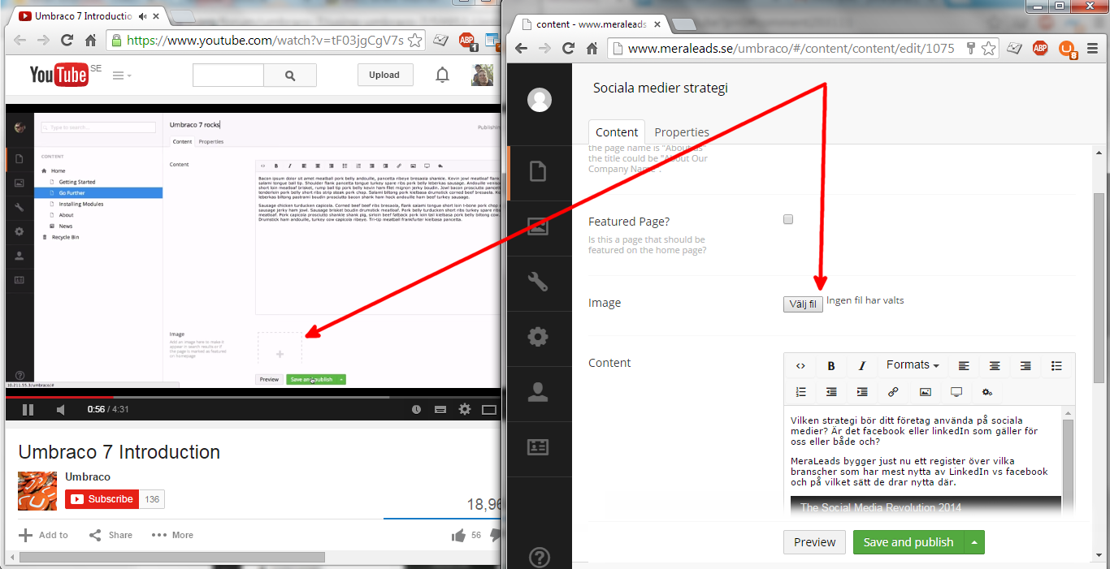Mute the YouTube video volume

tap(61, 410)
